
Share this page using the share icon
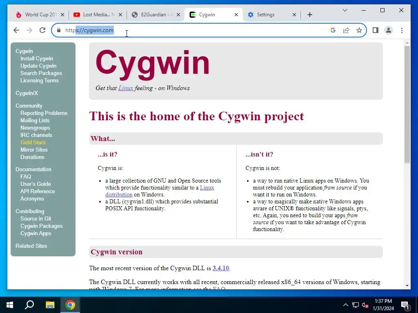click(x=346, y=30)
